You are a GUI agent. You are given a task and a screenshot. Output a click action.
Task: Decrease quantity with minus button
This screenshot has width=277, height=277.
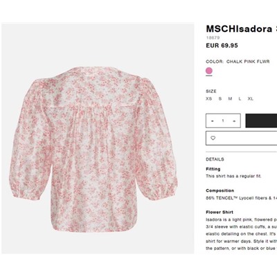click(213, 121)
